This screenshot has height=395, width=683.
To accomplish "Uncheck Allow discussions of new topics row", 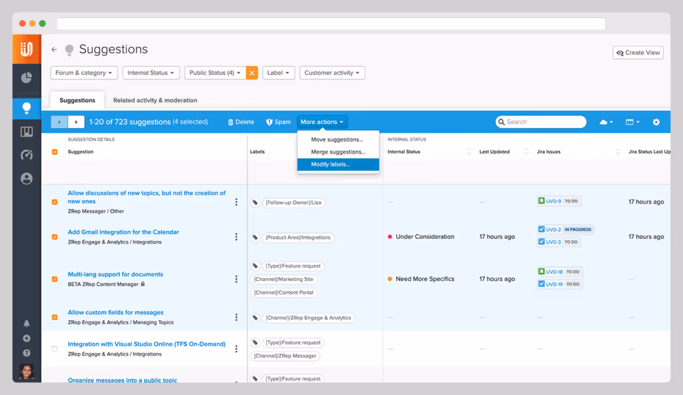I will point(55,202).
